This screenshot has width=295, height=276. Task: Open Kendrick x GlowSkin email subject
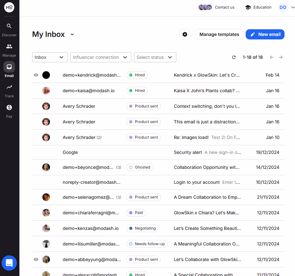[207, 75]
